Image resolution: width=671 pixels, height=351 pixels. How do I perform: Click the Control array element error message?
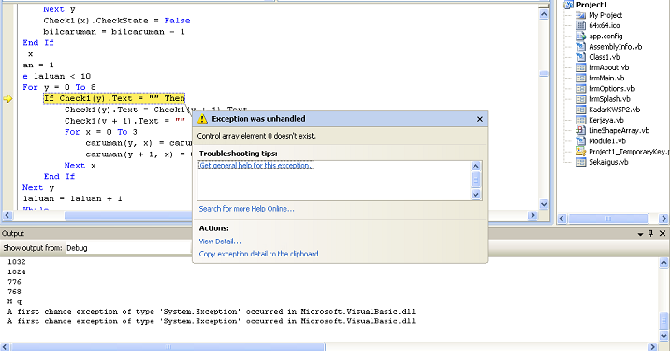tap(256, 136)
